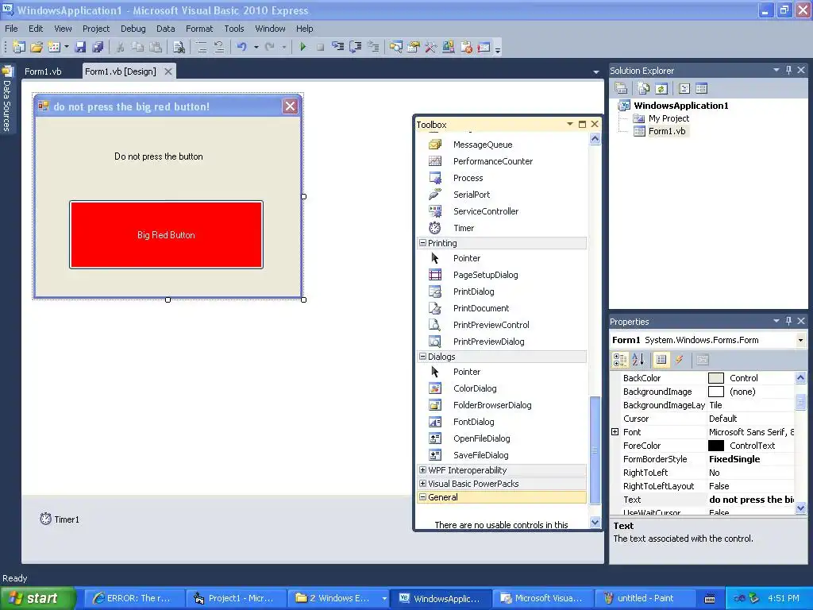Switch to the Project1 taskbar window
This screenshot has height=610, width=813.
coord(235,598)
